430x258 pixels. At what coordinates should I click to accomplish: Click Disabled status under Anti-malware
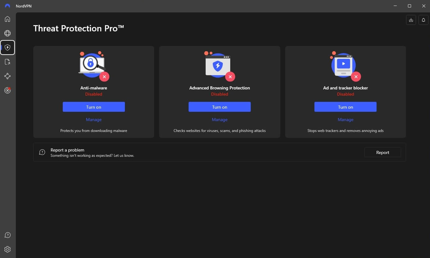(94, 94)
